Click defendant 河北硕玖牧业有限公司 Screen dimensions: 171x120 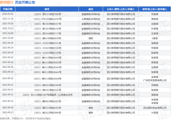click(x=154, y=108)
